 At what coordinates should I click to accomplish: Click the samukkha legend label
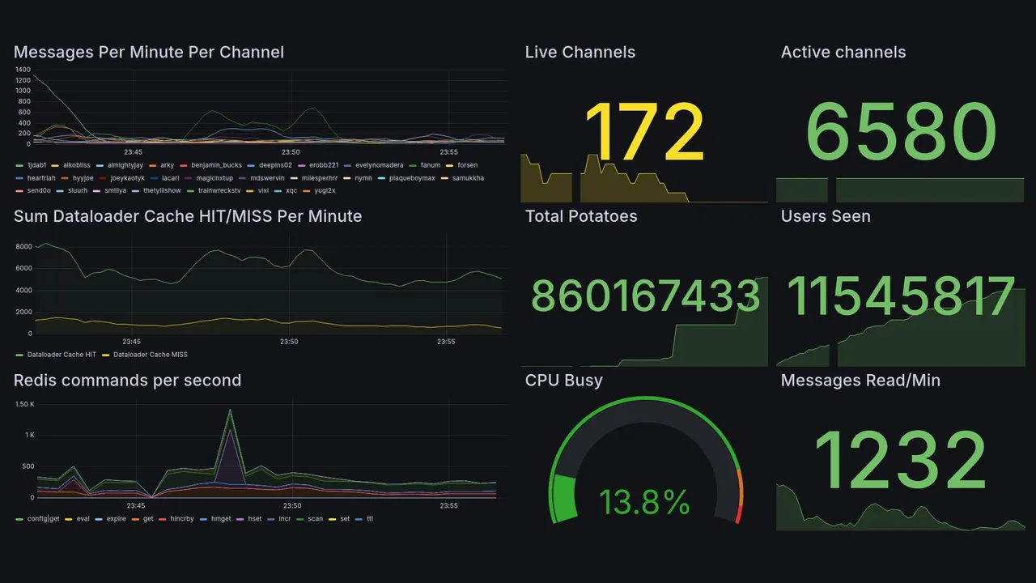(468, 178)
